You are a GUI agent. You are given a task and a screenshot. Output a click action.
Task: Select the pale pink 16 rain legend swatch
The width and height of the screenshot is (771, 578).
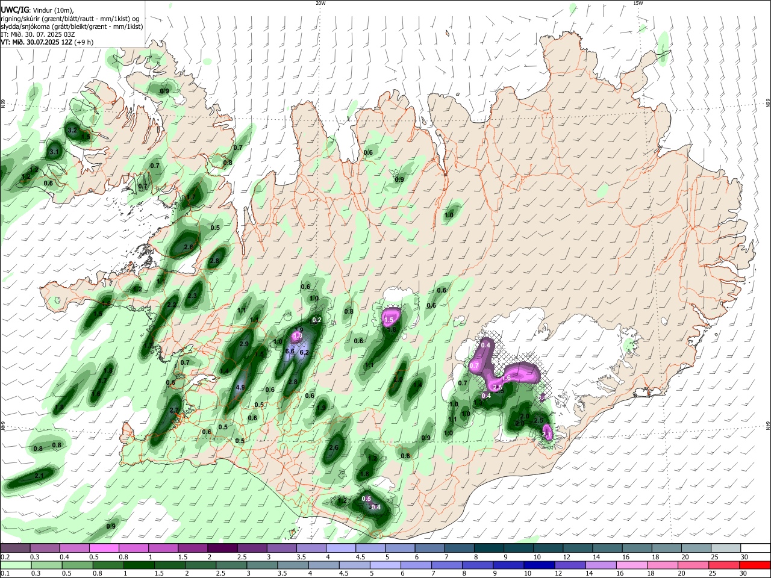632,565
